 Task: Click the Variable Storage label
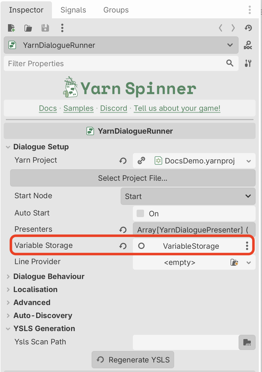[x=43, y=245]
